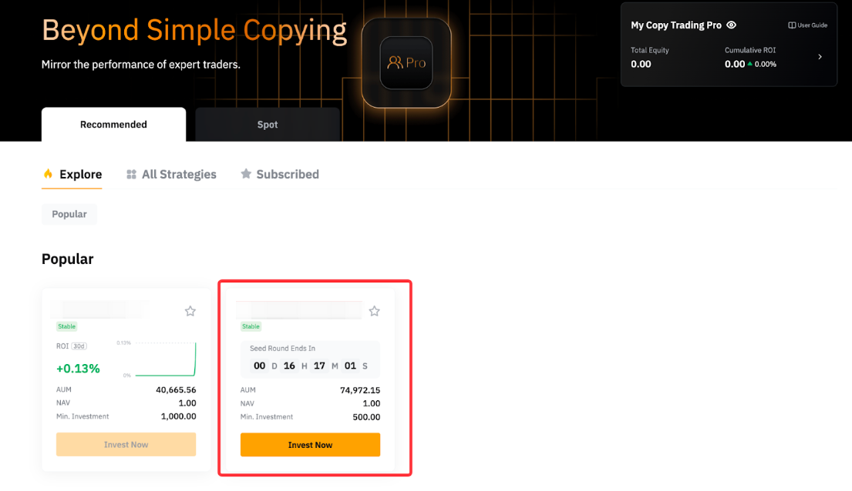Favorite the first strategy with its star icon

(x=190, y=311)
